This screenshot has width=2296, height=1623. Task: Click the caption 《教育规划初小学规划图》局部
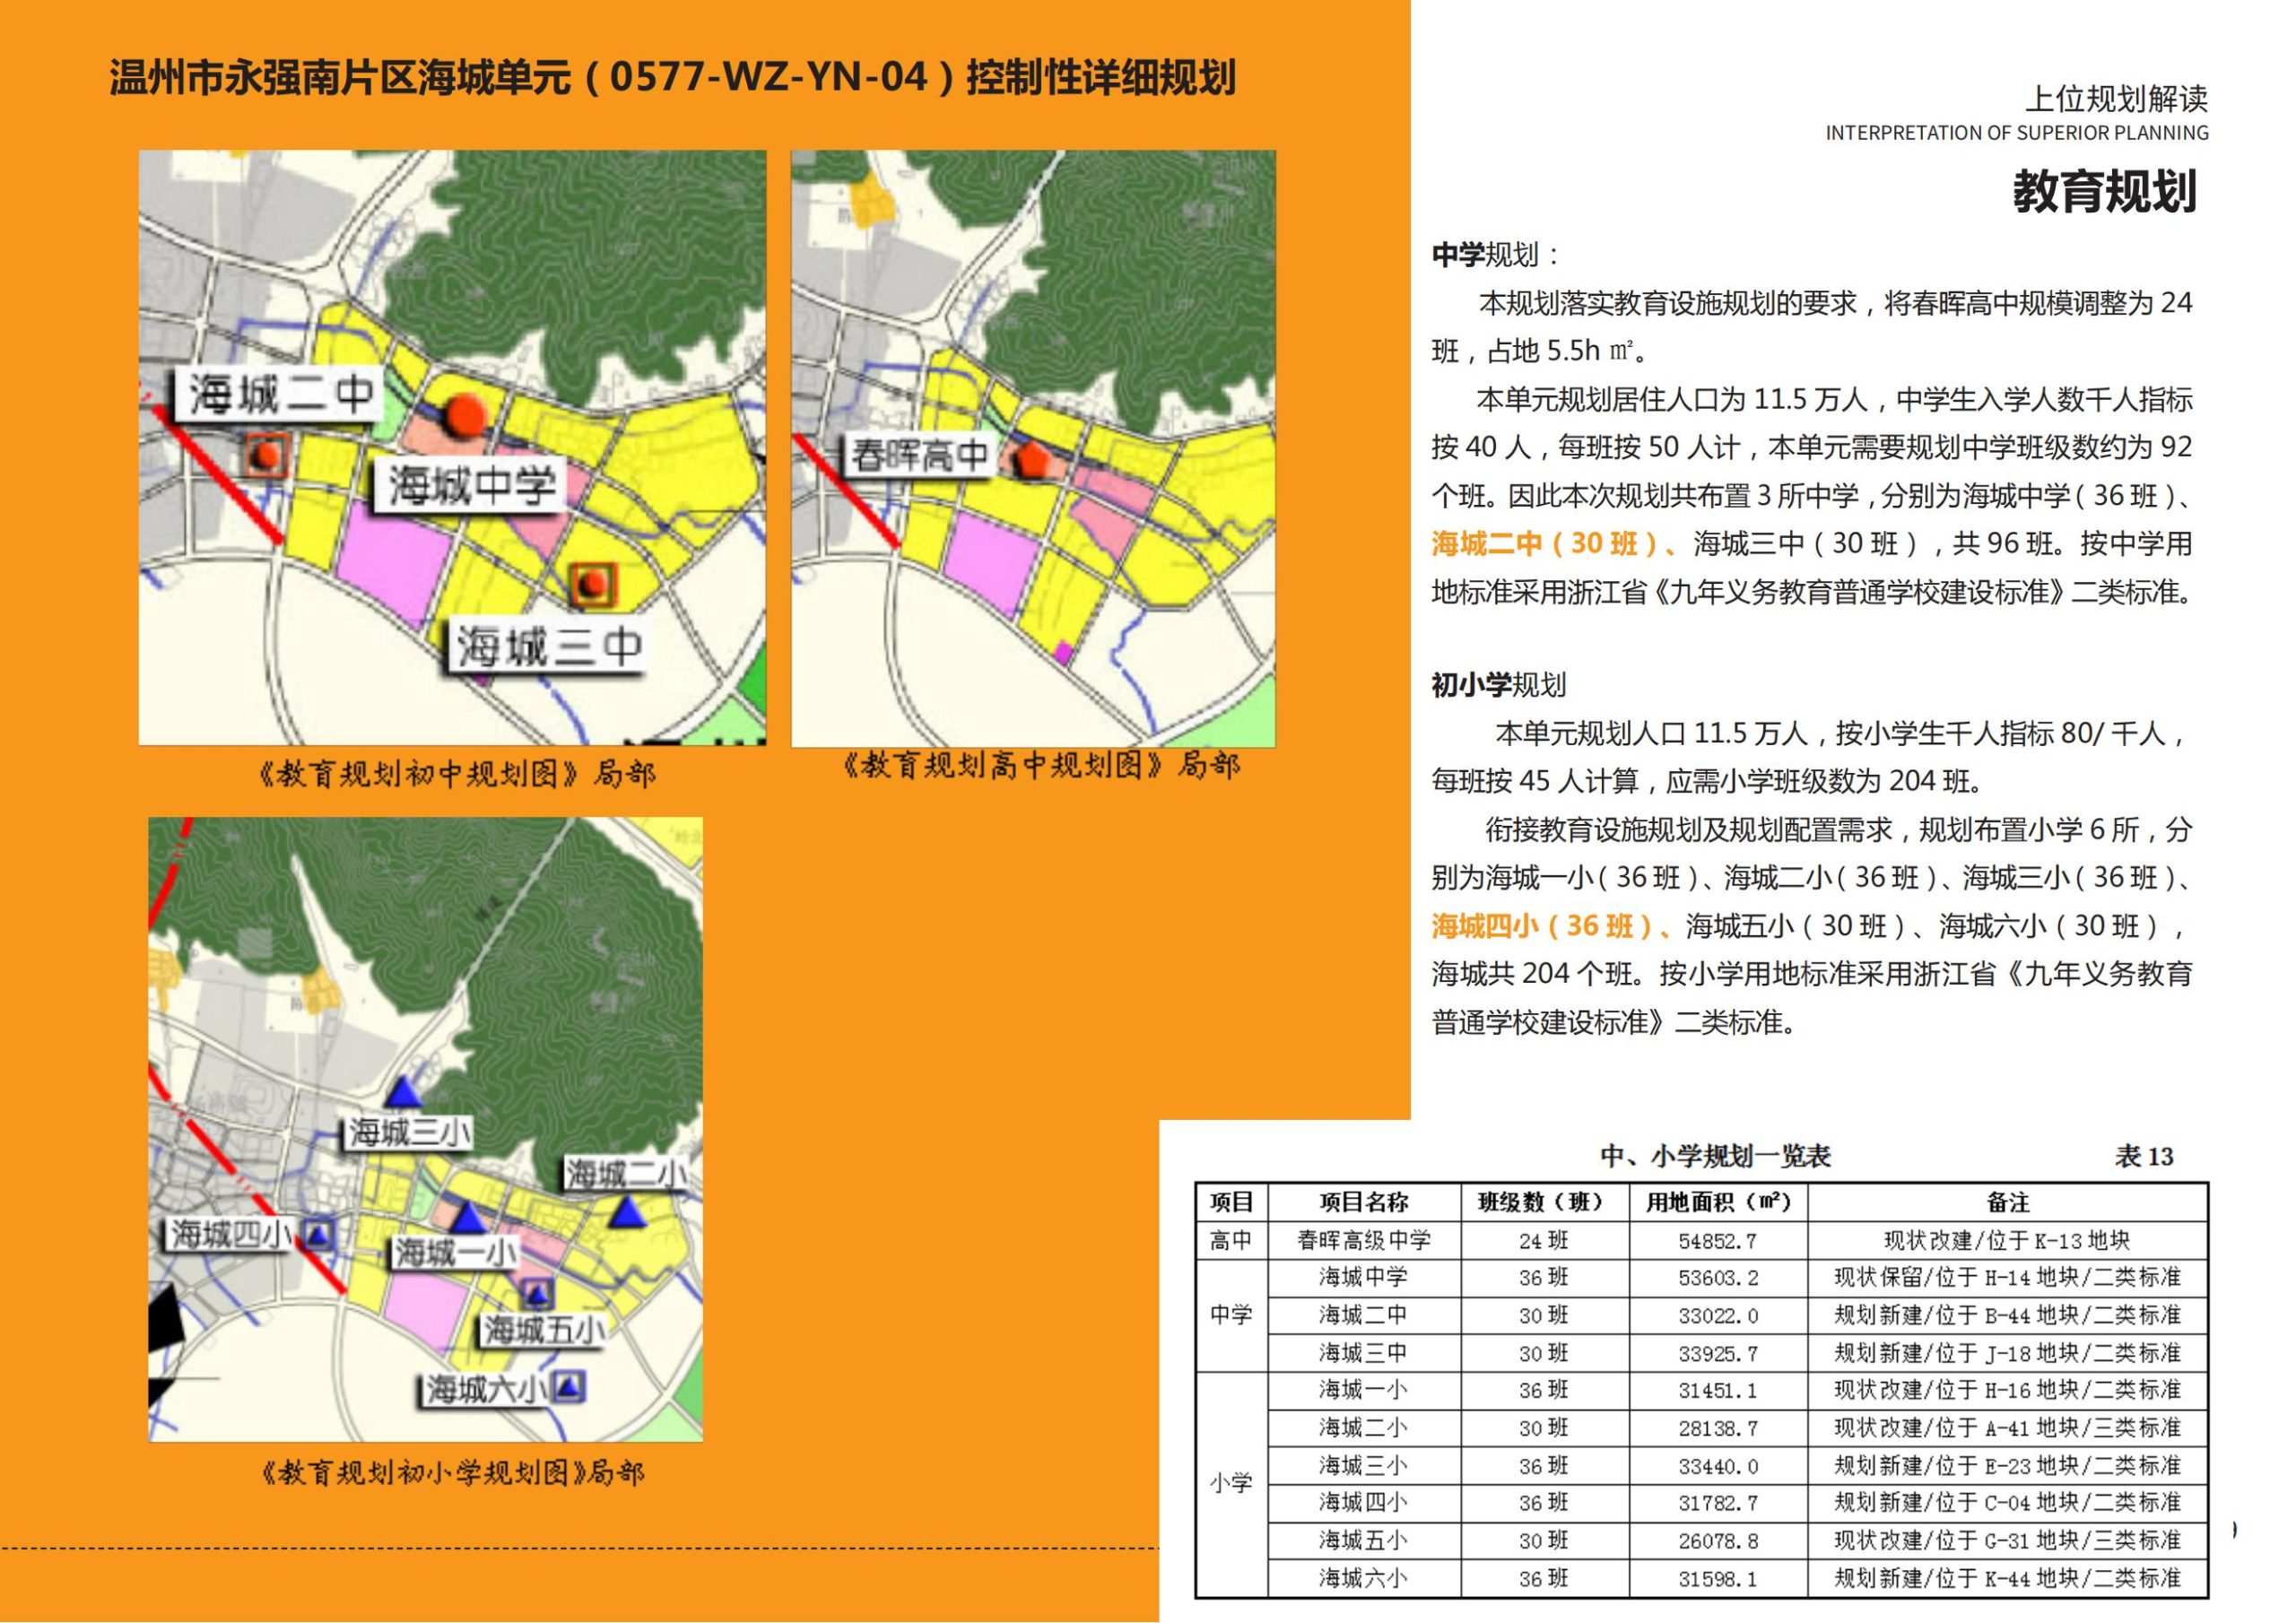click(x=451, y=1472)
